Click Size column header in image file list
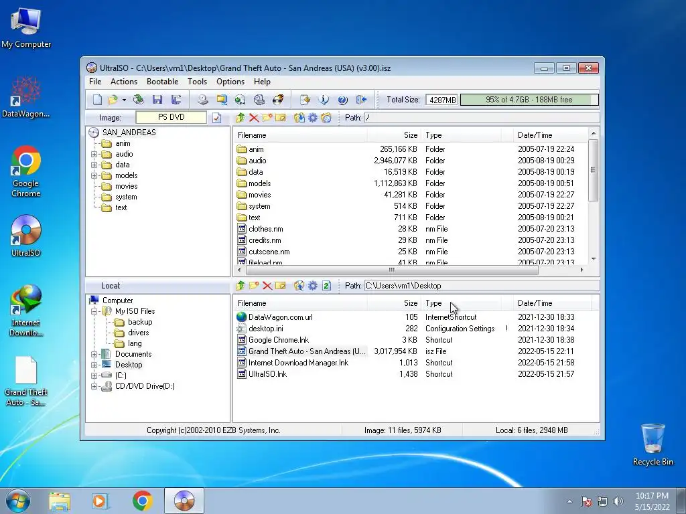Screen dimensions: 686x514 click(393, 135)
